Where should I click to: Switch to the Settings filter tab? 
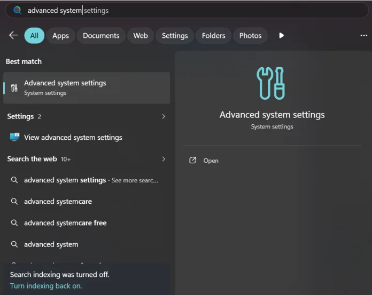click(175, 36)
